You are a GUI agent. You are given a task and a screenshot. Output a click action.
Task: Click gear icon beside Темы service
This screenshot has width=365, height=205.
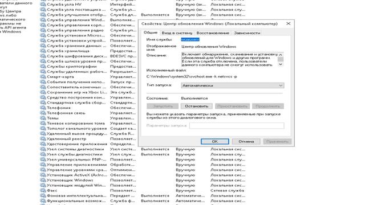(x=43, y=118)
